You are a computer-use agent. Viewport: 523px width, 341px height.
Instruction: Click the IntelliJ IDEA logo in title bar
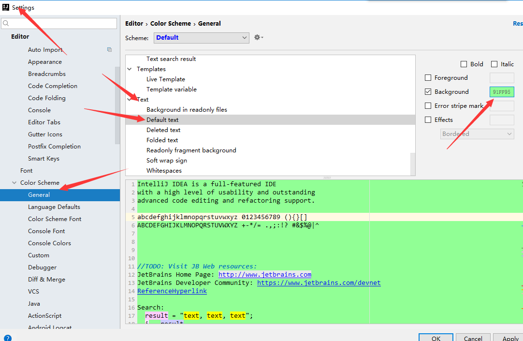[6, 7]
